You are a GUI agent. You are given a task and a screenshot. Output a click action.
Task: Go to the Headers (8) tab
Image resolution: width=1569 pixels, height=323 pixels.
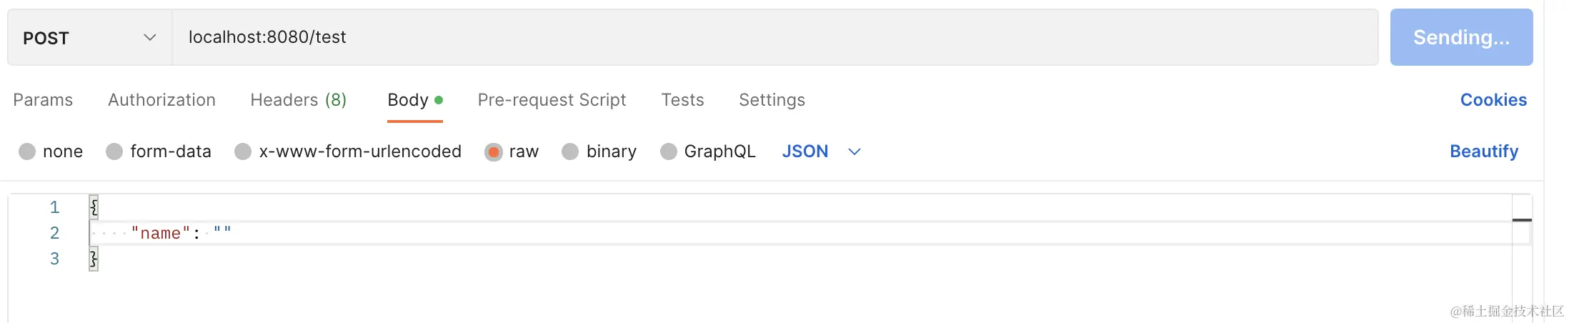point(298,100)
